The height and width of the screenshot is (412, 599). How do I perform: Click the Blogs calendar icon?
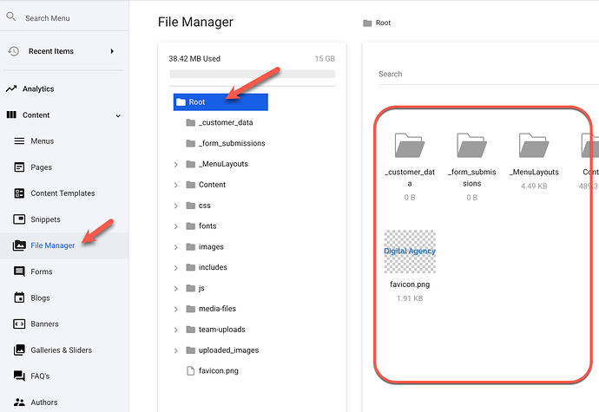coord(19,298)
